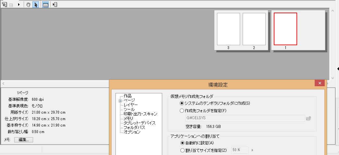
Task: Click the add page icon in toolbar
Action: coord(4,5)
